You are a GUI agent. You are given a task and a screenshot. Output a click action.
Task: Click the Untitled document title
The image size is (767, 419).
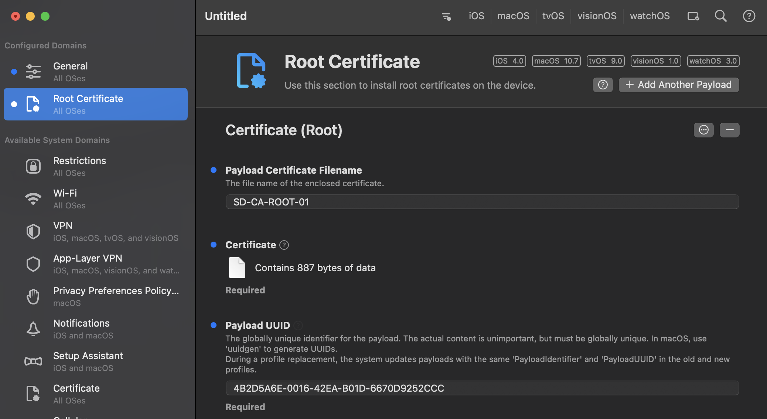point(226,16)
